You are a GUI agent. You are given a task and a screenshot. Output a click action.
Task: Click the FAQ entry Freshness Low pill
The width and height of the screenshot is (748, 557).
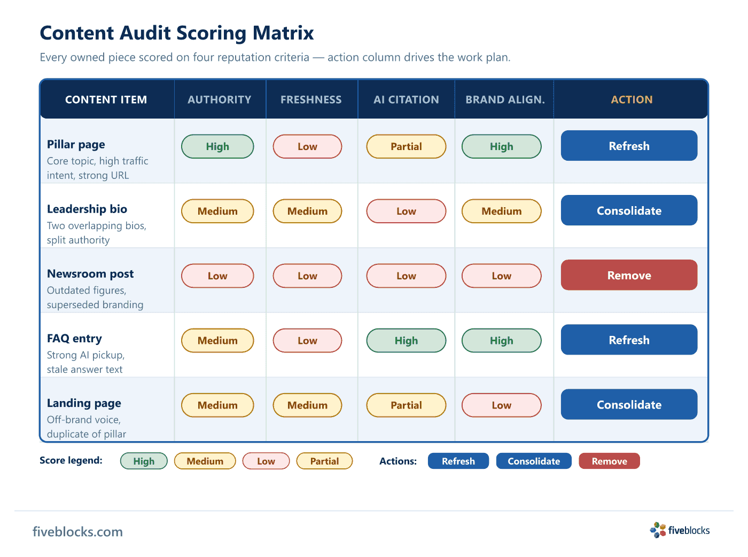307,340
